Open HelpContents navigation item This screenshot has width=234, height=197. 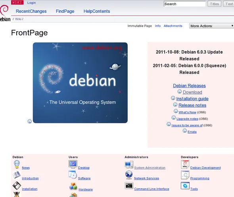click(97, 11)
